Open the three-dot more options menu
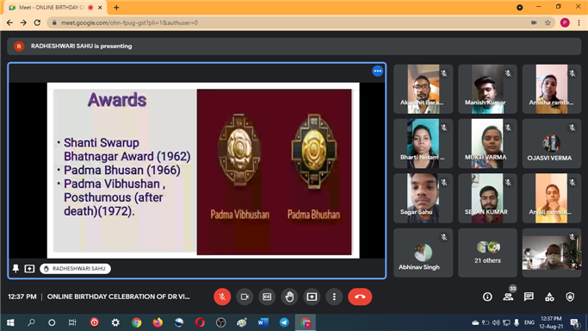588x331 pixels. 334,297
